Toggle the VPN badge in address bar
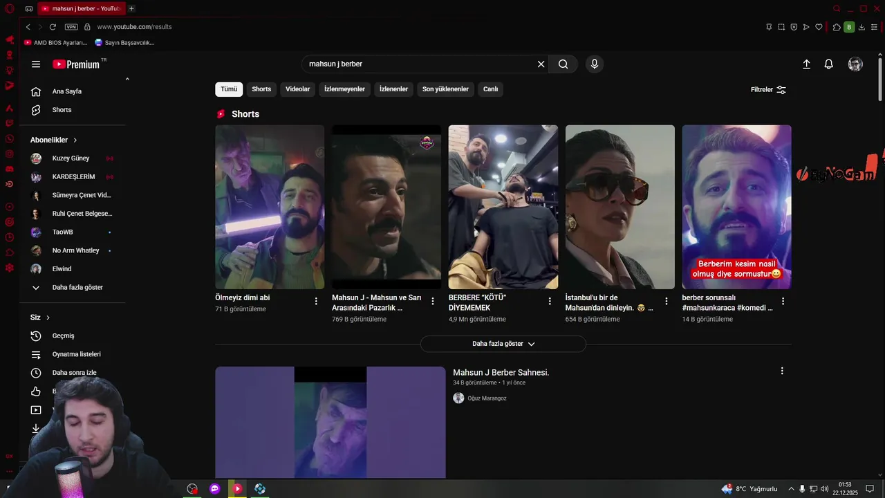Screen dimensions: 885x498 pyautogui.click(x=71, y=27)
